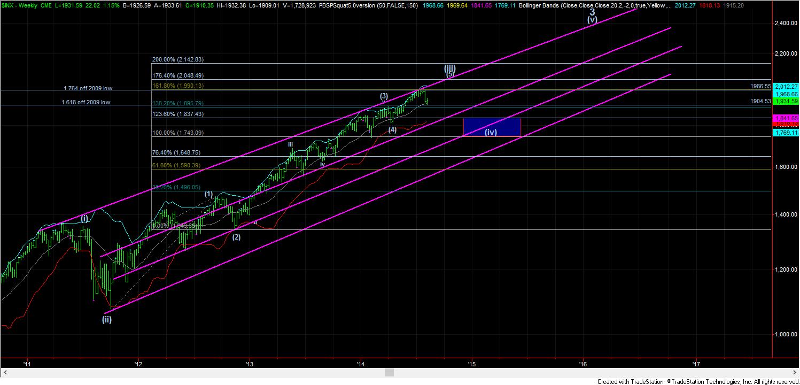This screenshot has height=385, width=800.
Task: Click the 1,000.00 price axis label
Action: (x=785, y=334)
